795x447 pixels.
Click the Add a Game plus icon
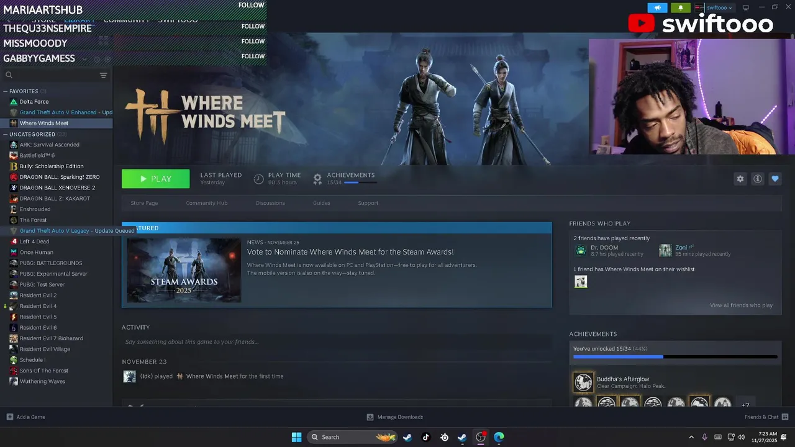(x=9, y=417)
